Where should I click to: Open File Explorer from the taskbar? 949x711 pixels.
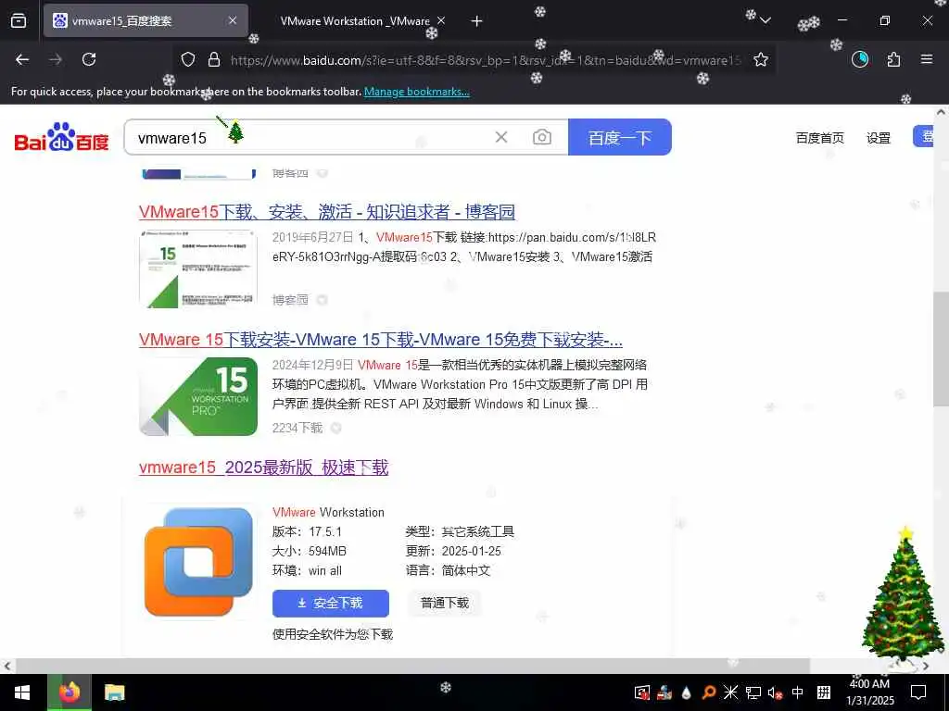point(114,692)
